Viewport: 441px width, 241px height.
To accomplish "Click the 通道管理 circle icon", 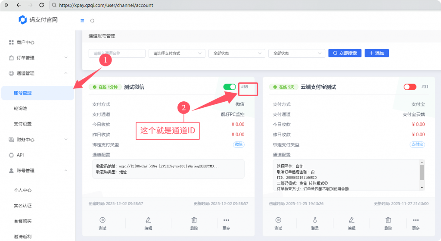I will [x=11, y=73].
